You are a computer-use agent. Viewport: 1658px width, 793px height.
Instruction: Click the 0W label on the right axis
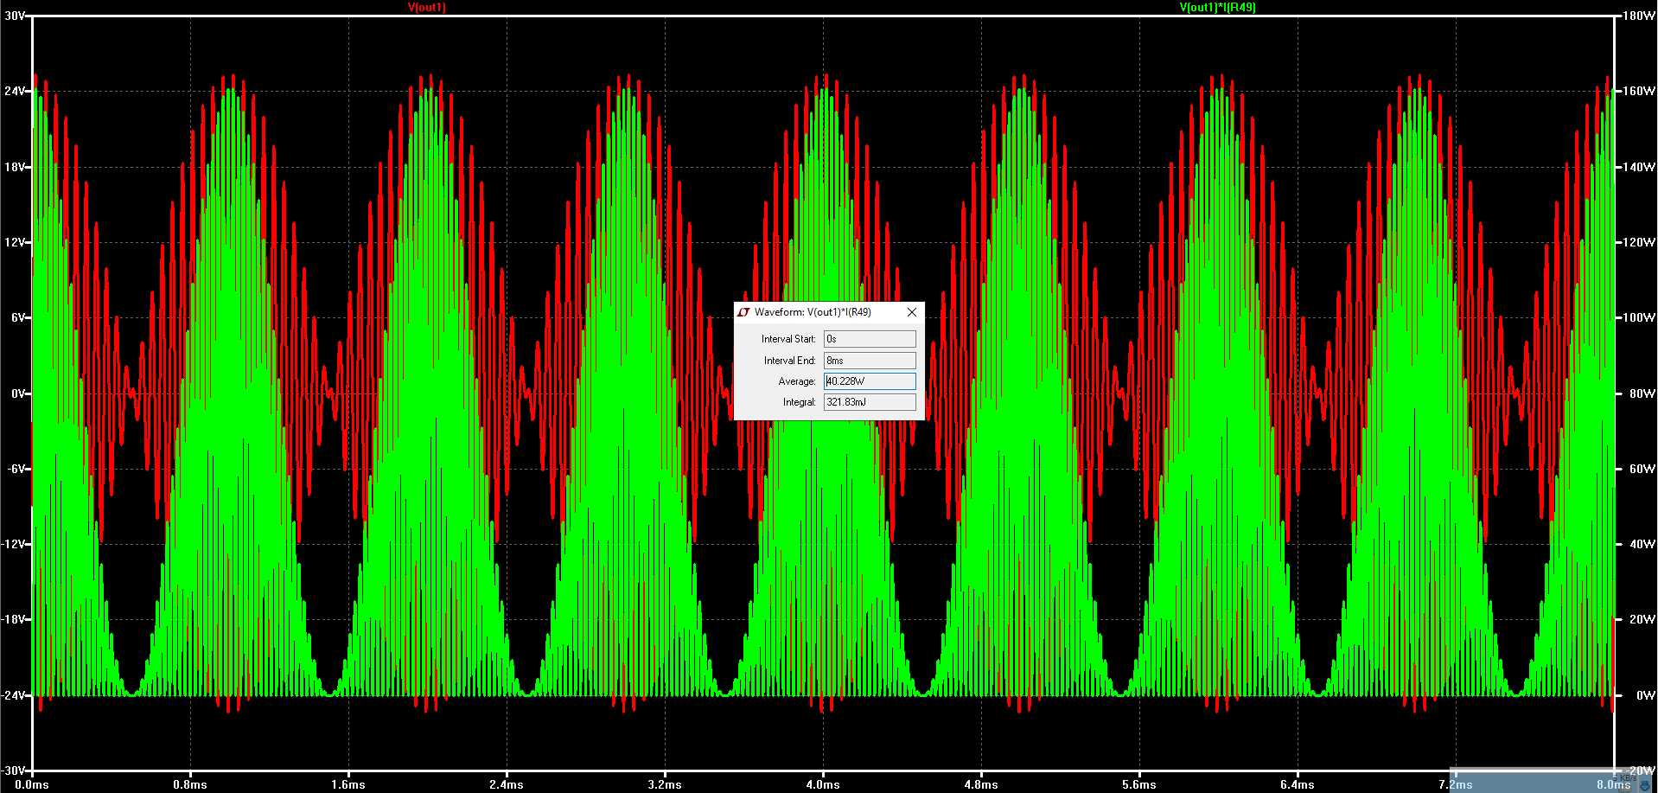tap(1645, 695)
